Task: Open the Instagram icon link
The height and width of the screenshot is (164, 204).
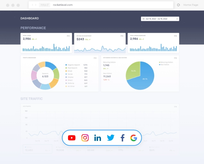Action: (x=85, y=138)
